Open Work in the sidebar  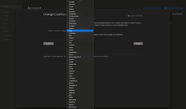(4, 24)
